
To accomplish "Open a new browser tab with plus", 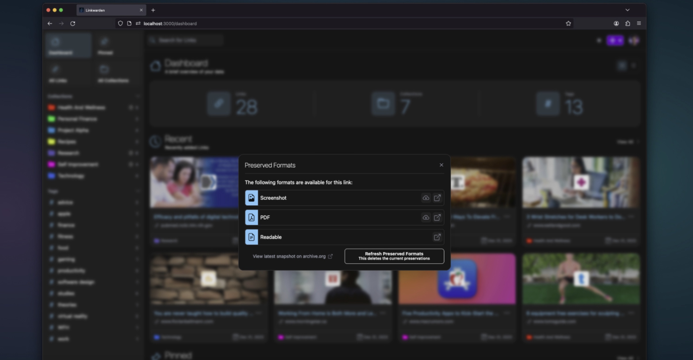I will pyautogui.click(x=153, y=10).
